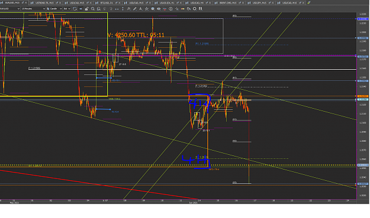Click the eye visibility icon in toolbar
The image size is (370, 218).
click(159, 9)
